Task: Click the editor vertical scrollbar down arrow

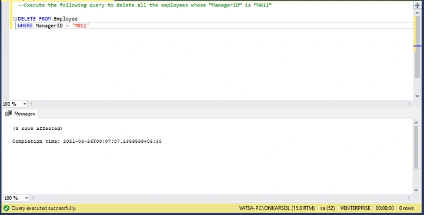Action: (418, 96)
